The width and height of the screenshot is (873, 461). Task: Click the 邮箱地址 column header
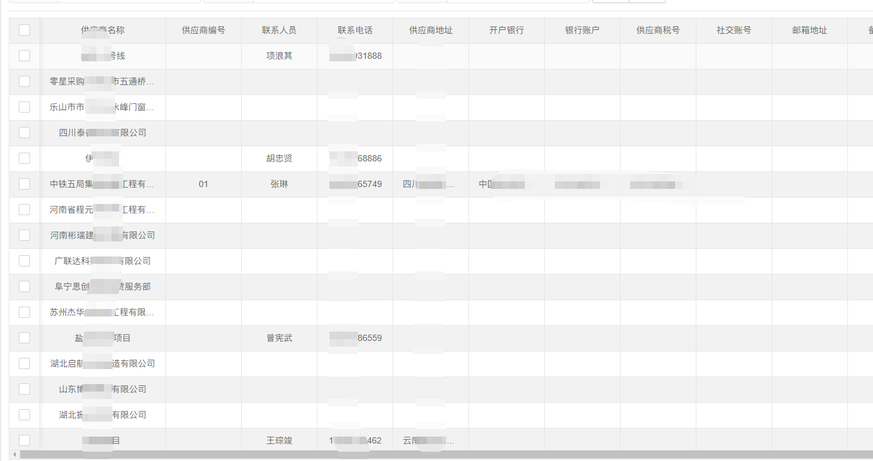[809, 29]
